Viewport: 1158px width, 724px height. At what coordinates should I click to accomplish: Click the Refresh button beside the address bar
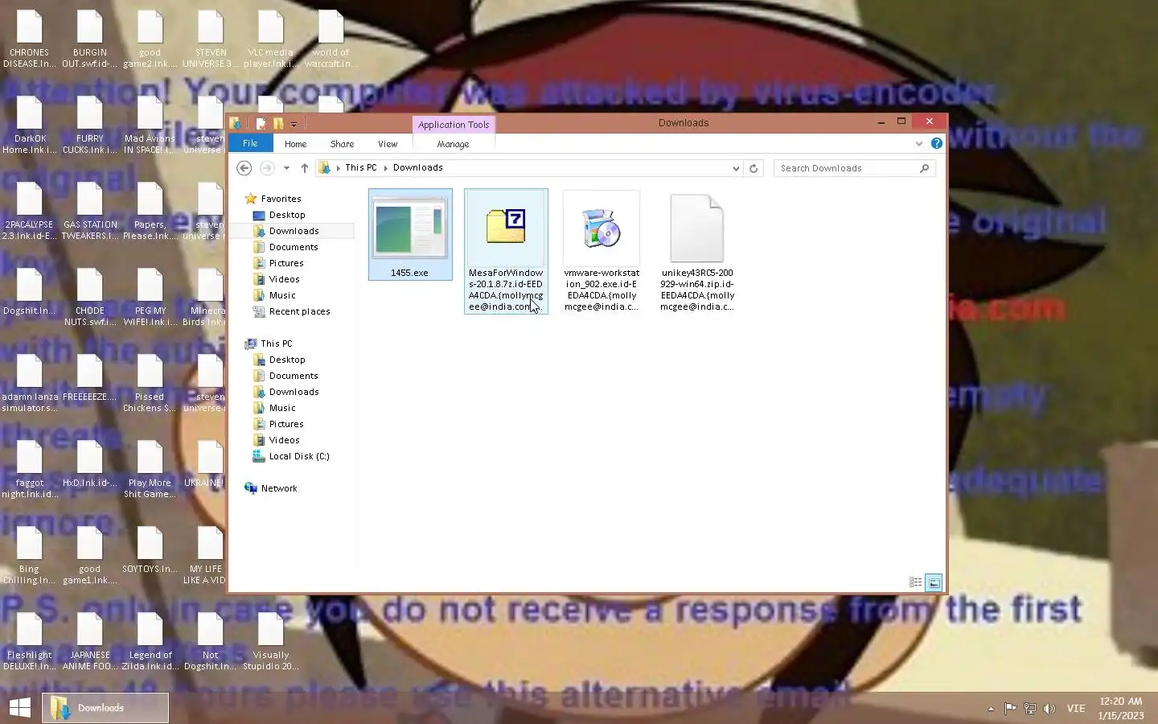[754, 168]
